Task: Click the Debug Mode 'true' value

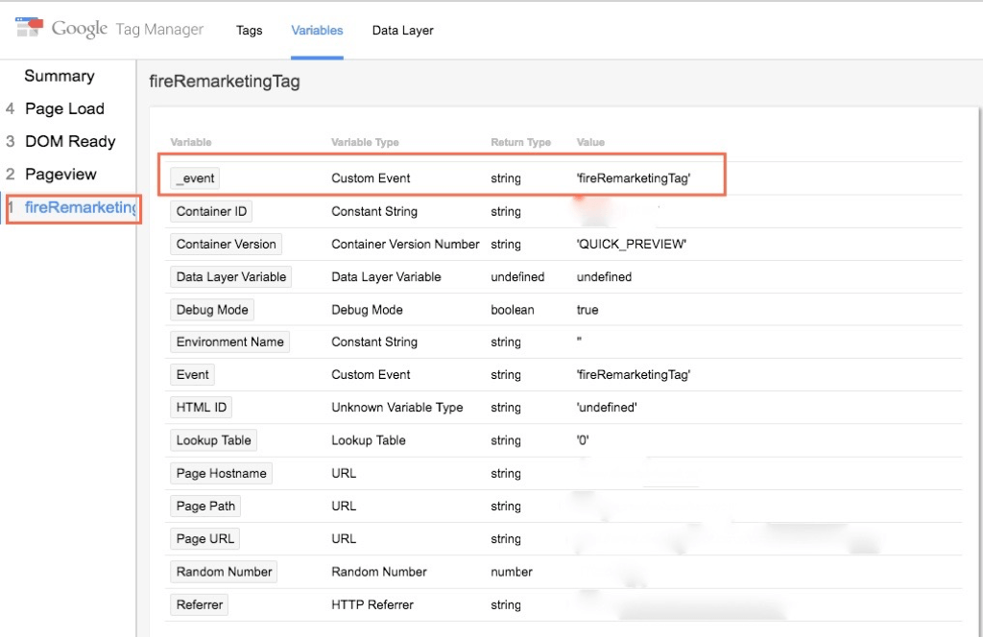Action: (x=587, y=310)
